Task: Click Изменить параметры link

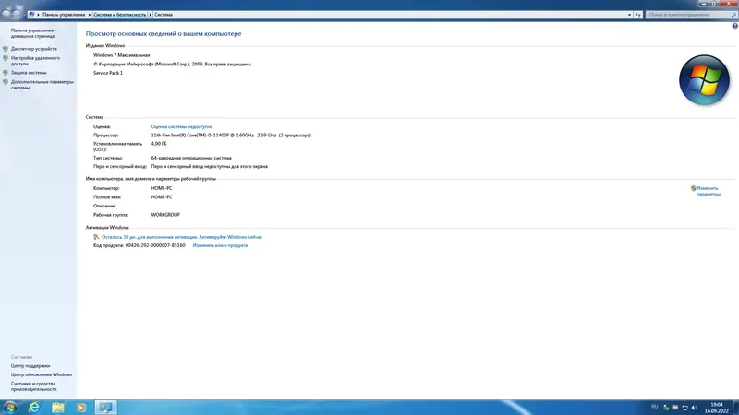Action: click(708, 191)
